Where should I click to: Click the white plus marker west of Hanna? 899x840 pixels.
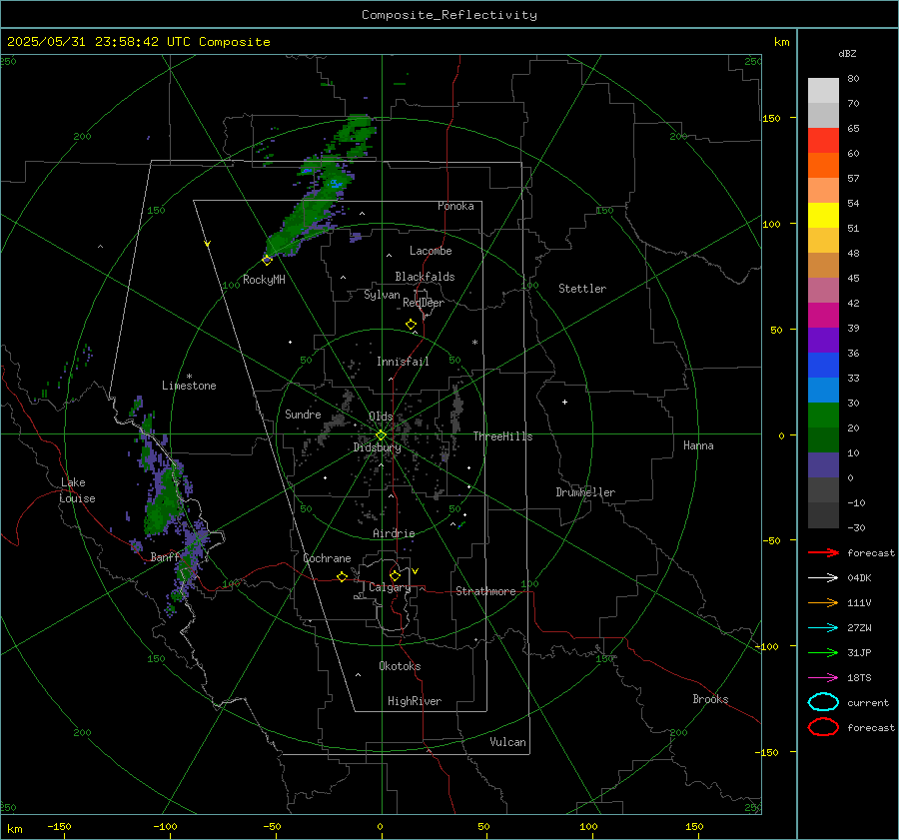point(564,402)
